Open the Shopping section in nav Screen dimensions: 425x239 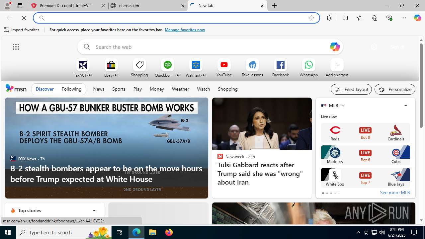tap(228, 89)
